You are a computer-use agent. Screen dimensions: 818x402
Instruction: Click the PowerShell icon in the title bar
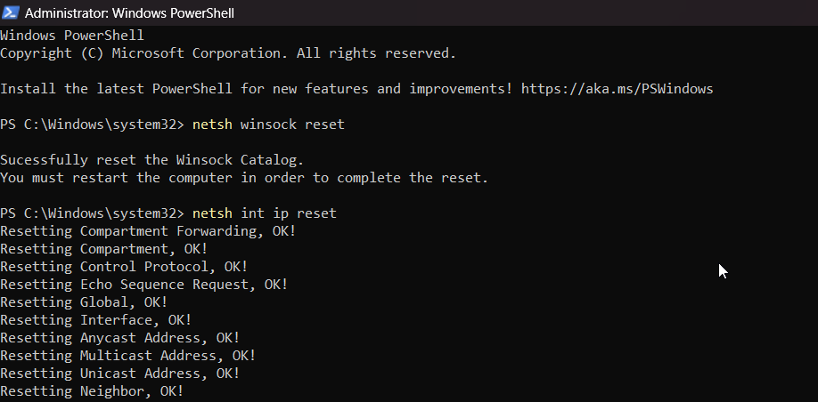[x=12, y=12]
